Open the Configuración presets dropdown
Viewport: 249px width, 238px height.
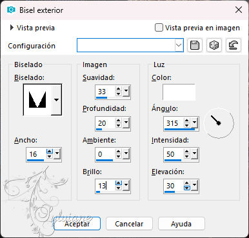tap(179, 45)
